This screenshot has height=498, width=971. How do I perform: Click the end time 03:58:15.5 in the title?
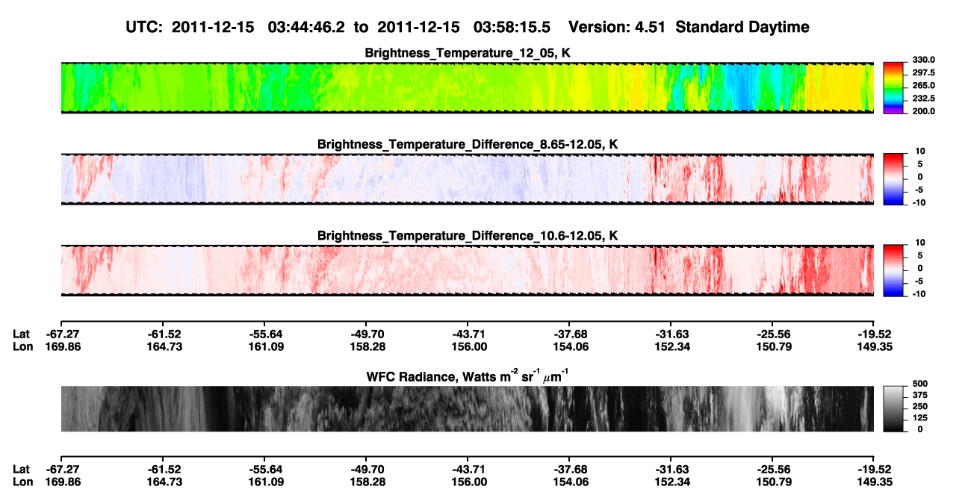512,27
